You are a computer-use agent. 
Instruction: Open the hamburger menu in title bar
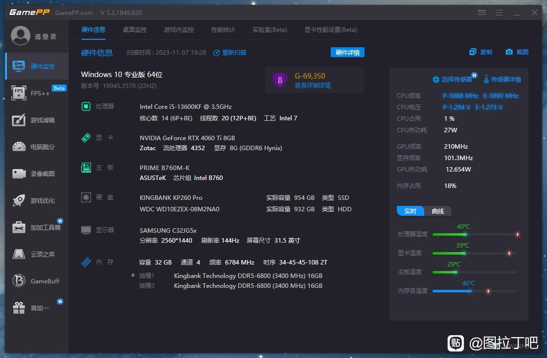499,12
